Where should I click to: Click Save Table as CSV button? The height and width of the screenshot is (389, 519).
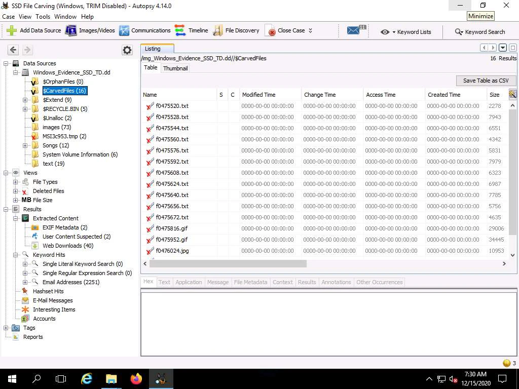point(486,81)
